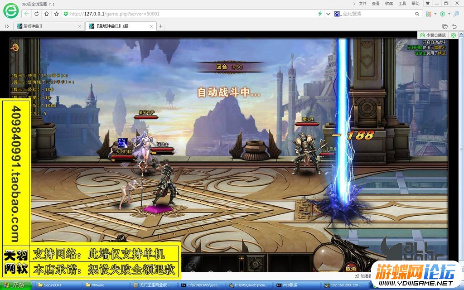
Task: Open the 文件 menu
Action: pyautogui.click(x=362, y=4)
